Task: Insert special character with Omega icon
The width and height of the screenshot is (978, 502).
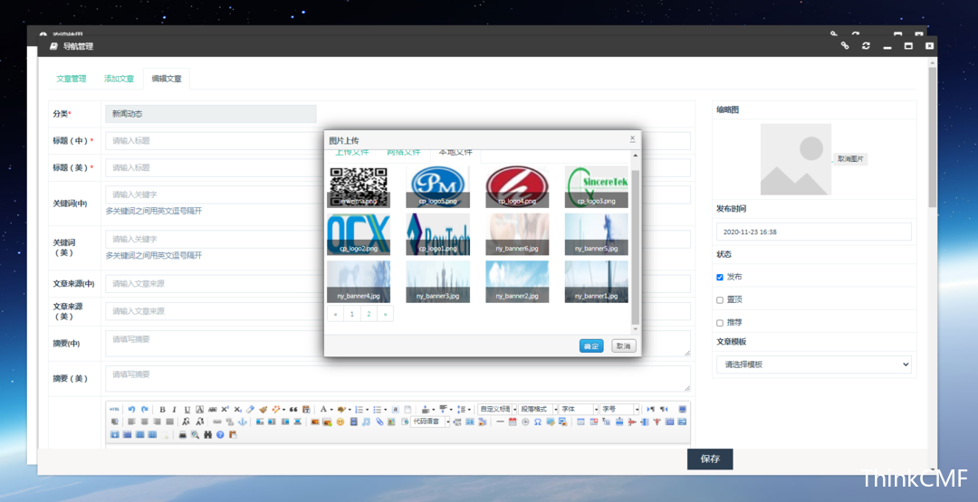Action: point(538,421)
